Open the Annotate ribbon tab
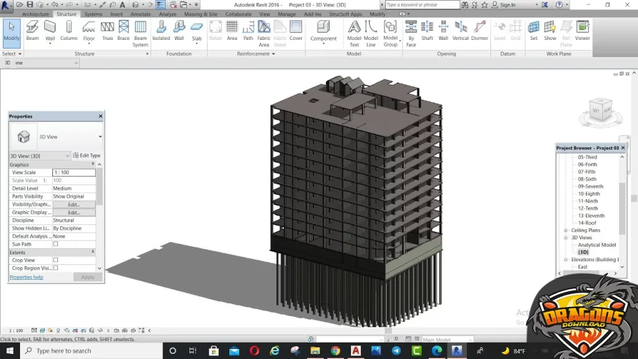The height and width of the screenshot is (359, 638). (x=141, y=14)
